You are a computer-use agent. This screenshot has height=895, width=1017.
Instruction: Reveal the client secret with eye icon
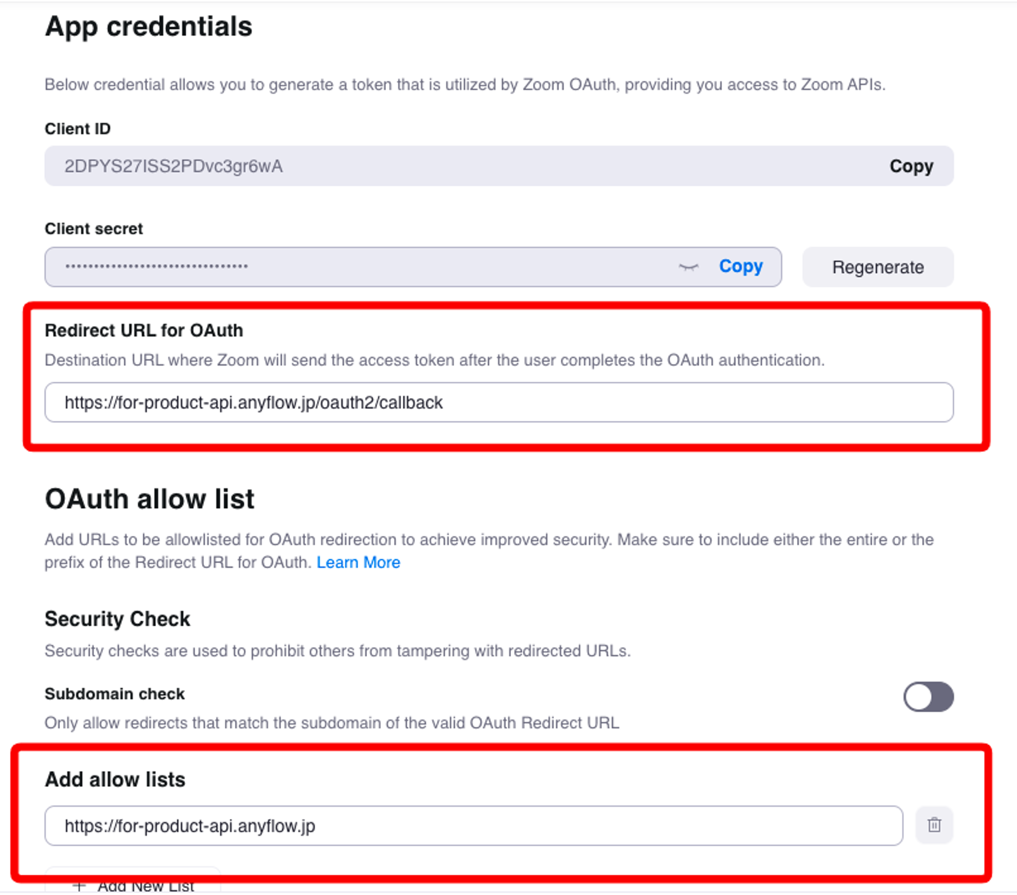coord(689,267)
